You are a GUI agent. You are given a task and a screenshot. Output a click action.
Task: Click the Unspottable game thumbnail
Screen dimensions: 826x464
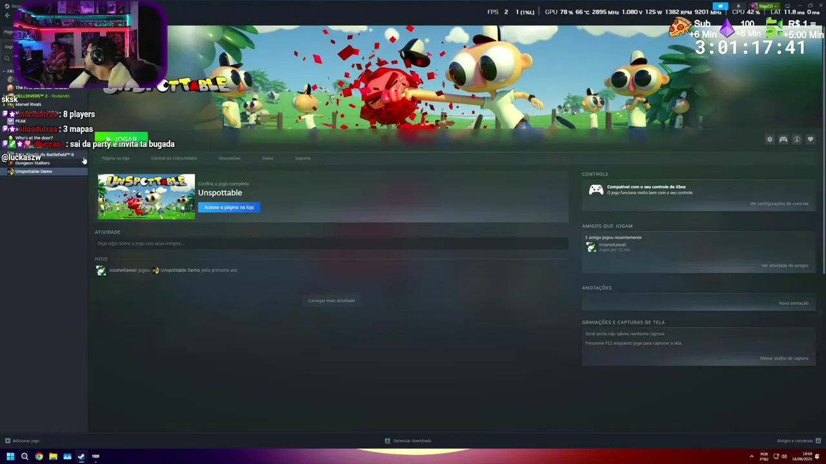[x=146, y=197]
